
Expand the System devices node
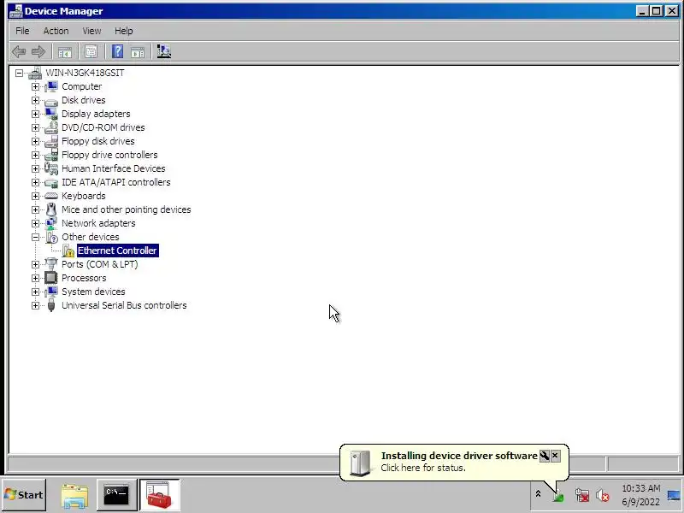click(35, 292)
